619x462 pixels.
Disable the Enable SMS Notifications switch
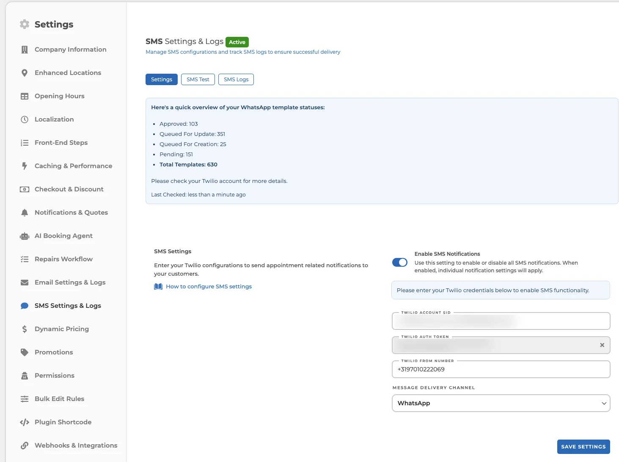pos(400,263)
